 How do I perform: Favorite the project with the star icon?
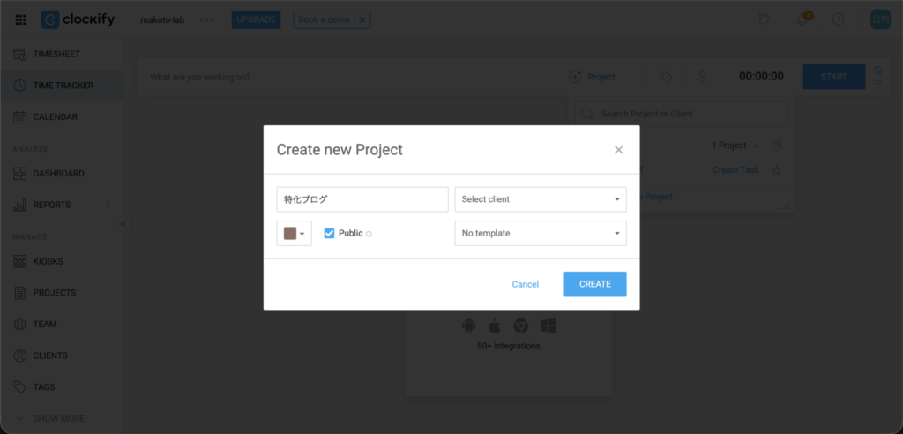tap(777, 170)
